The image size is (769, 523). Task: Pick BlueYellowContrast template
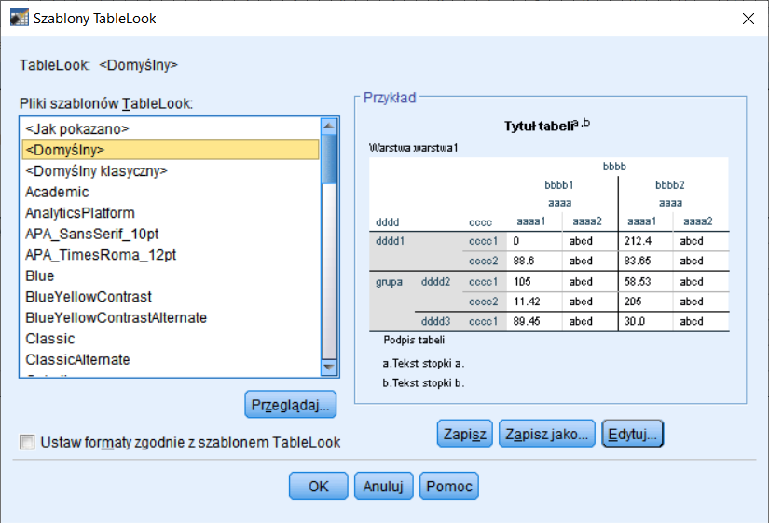coord(171,297)
